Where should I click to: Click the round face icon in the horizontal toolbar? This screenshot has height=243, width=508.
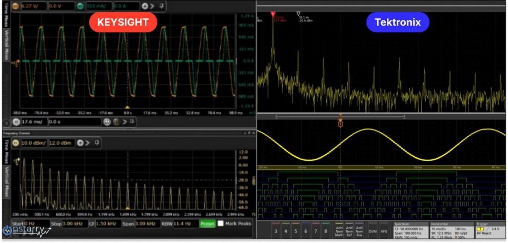coord(107,122)
